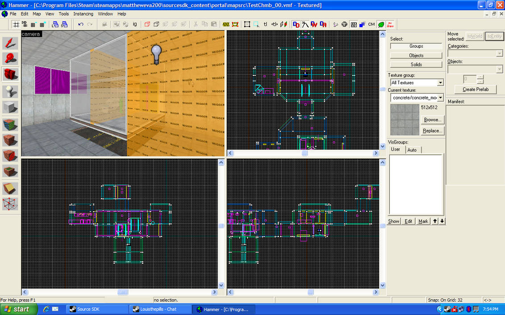Select the Entity tool with light bulb
The height and width of the screenshot is (315, 505).
coord(10,92)
